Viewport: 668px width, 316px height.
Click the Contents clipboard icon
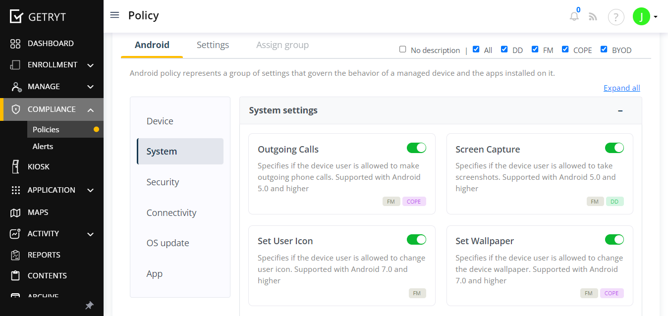[15, 276]
